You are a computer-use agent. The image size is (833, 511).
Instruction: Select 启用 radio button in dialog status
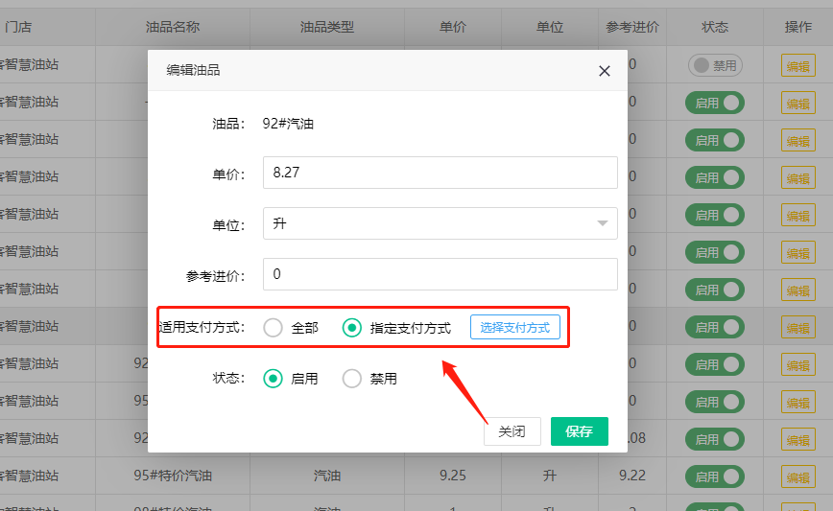[274, 379]
